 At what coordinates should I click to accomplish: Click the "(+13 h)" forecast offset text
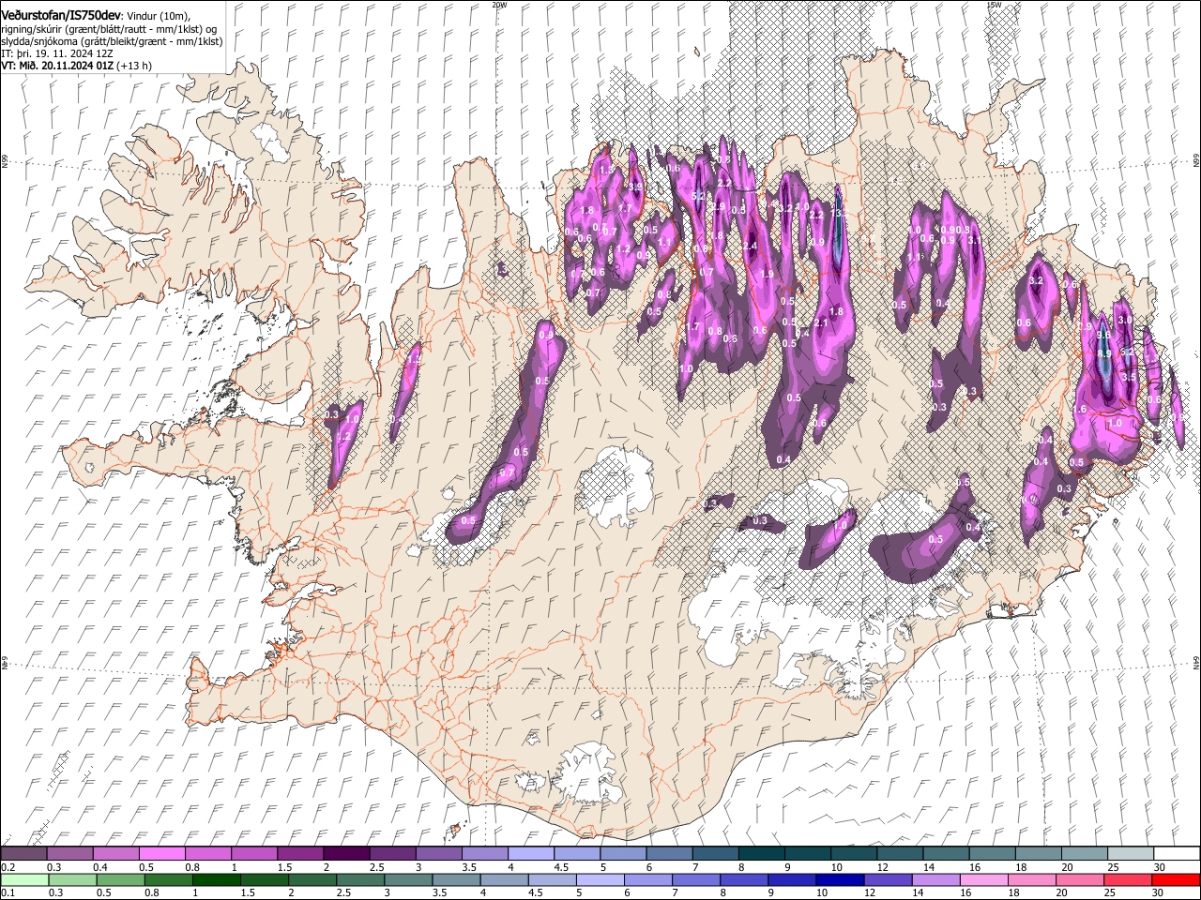(x=134, y=66)
